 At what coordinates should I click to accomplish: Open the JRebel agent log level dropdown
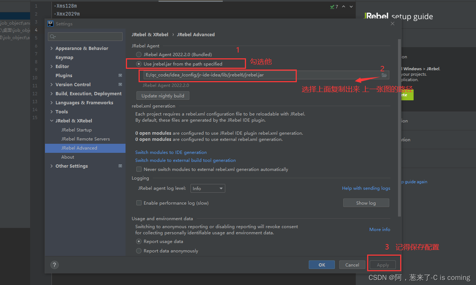(208, 188)
